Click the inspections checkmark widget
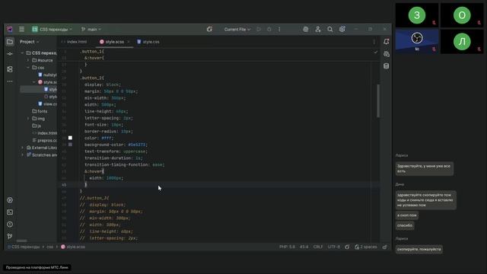This screenshot has height=274, width=487. click(375, 53)
